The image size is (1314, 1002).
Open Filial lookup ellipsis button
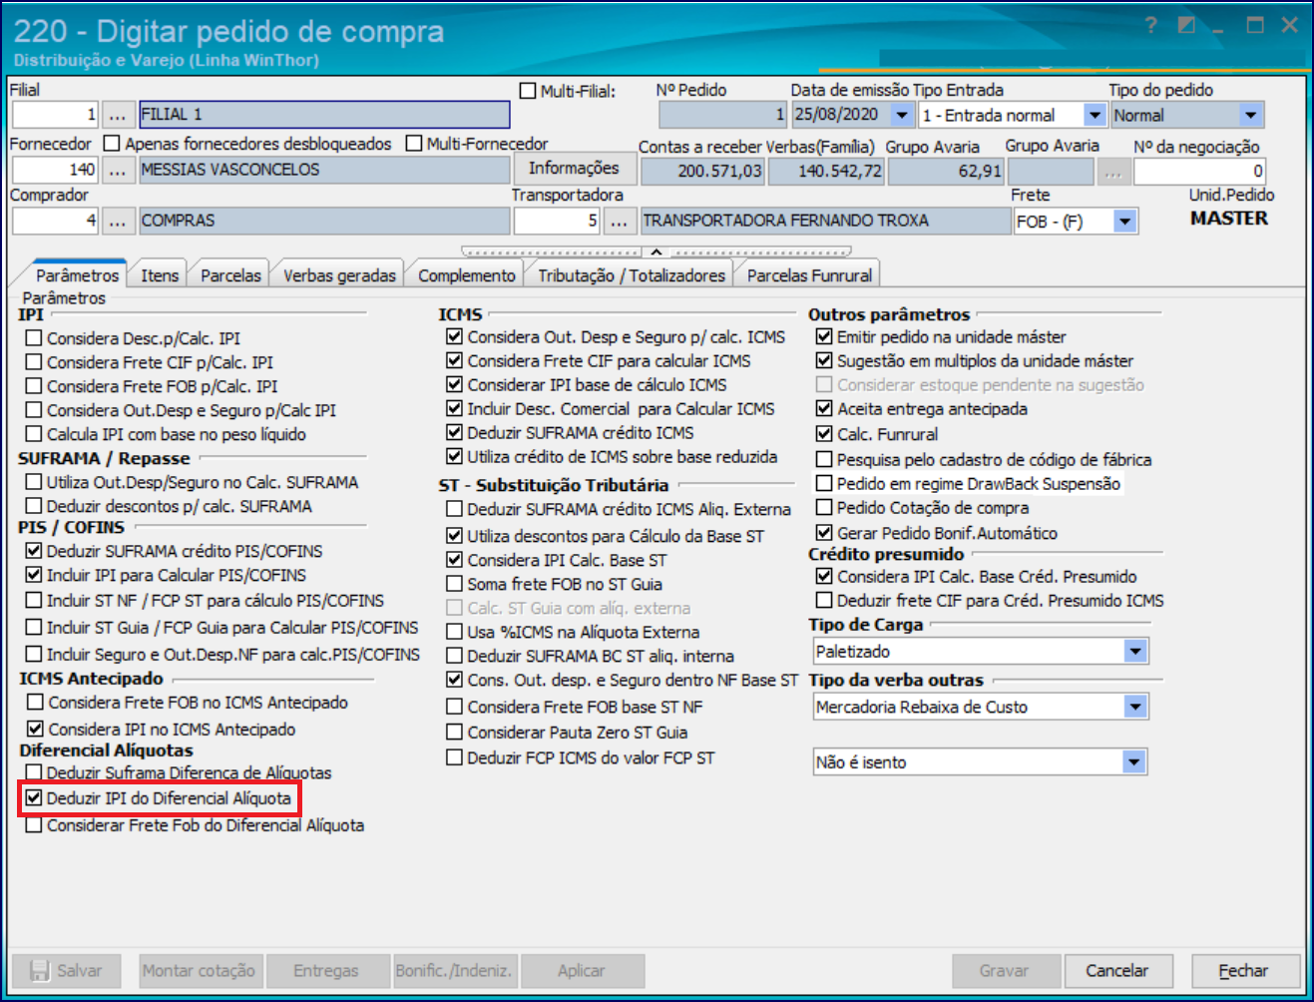point(118,115)
